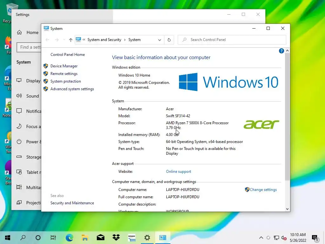Viewport: 325px width, 244px height.
Task: Refresh the System control panel page
Action: pos(169,40)
